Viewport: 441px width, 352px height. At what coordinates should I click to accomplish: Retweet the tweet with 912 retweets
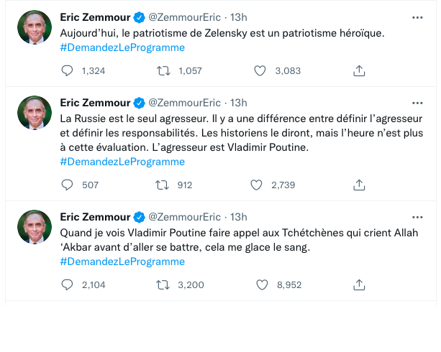(x=163, y=185)
